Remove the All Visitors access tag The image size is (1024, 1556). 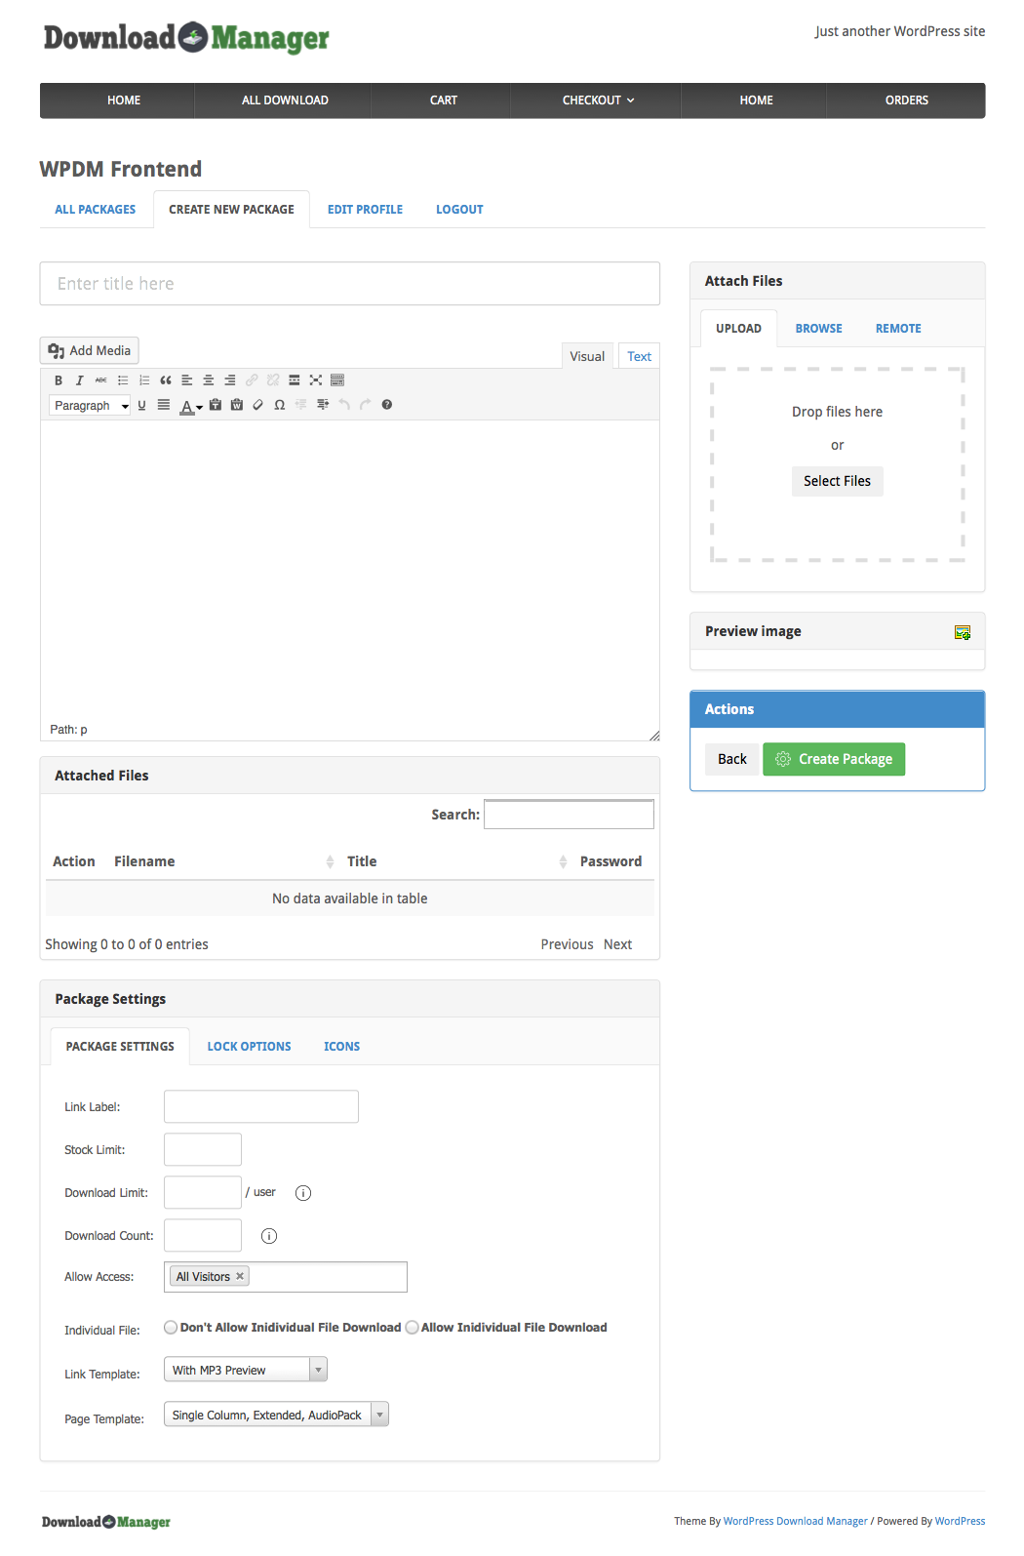coord(240,1276)
